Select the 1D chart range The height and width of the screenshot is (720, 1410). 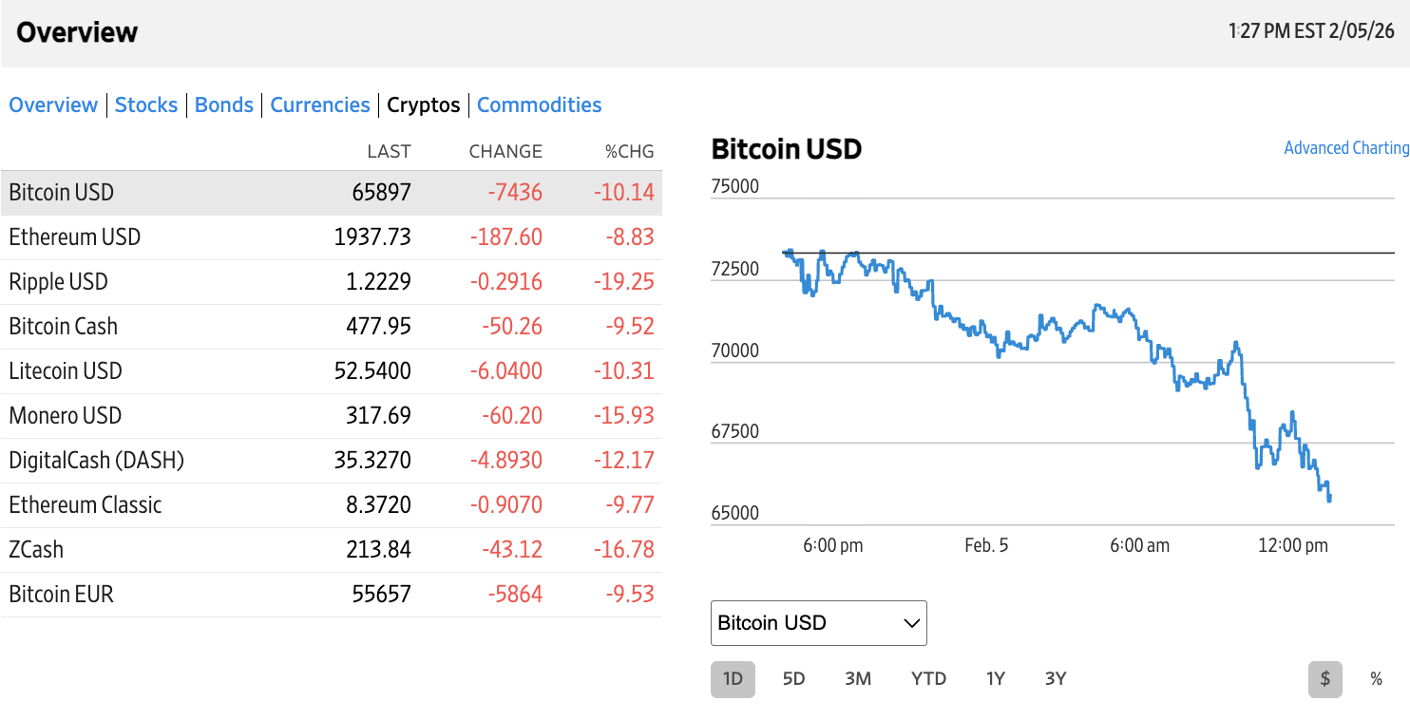point(733,679)
